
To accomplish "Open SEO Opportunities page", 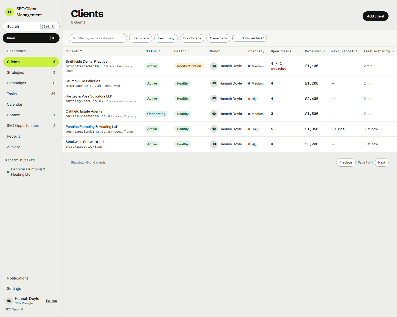I will 31,125.
